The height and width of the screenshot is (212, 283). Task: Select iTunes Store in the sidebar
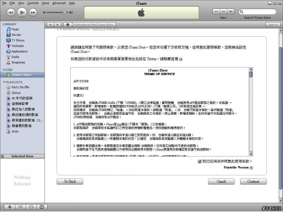[x=23, y=75]
